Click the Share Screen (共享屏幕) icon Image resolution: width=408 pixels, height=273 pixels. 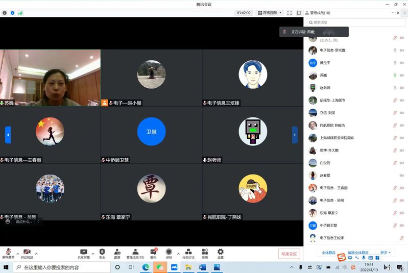click(x=84, y=252)
